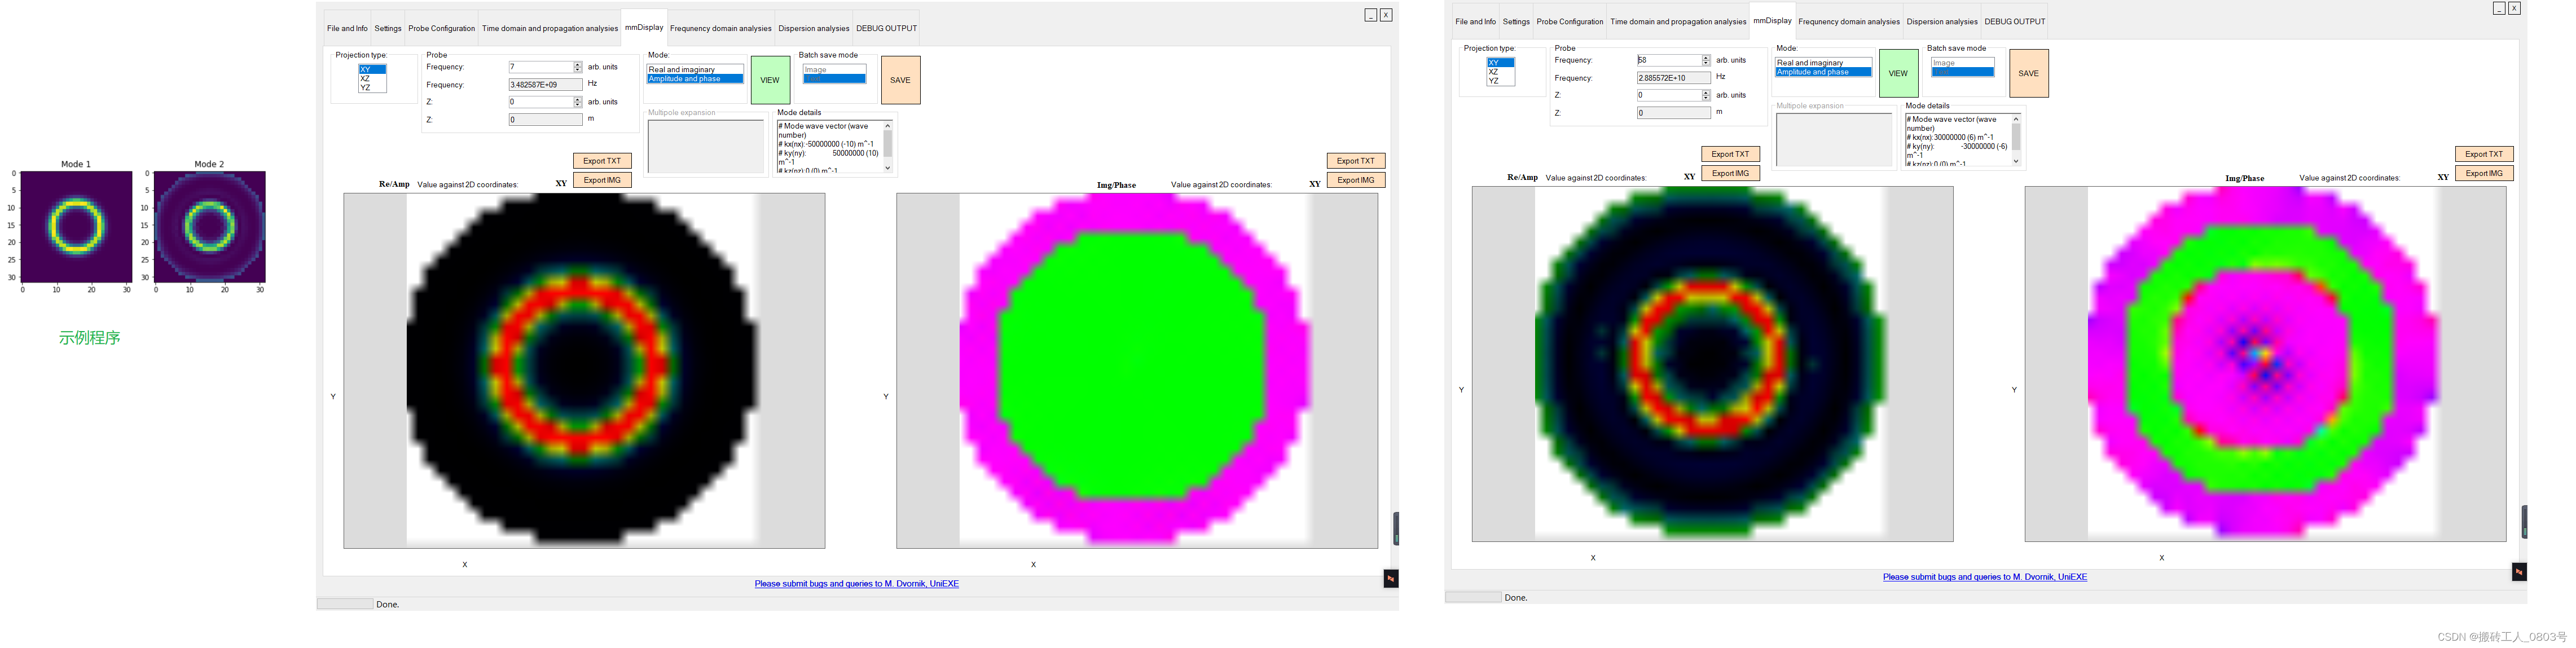The image size is (2576, 648).
Task: Click Mode details scrollbar thumb, right window
Action: (2015, 137)
